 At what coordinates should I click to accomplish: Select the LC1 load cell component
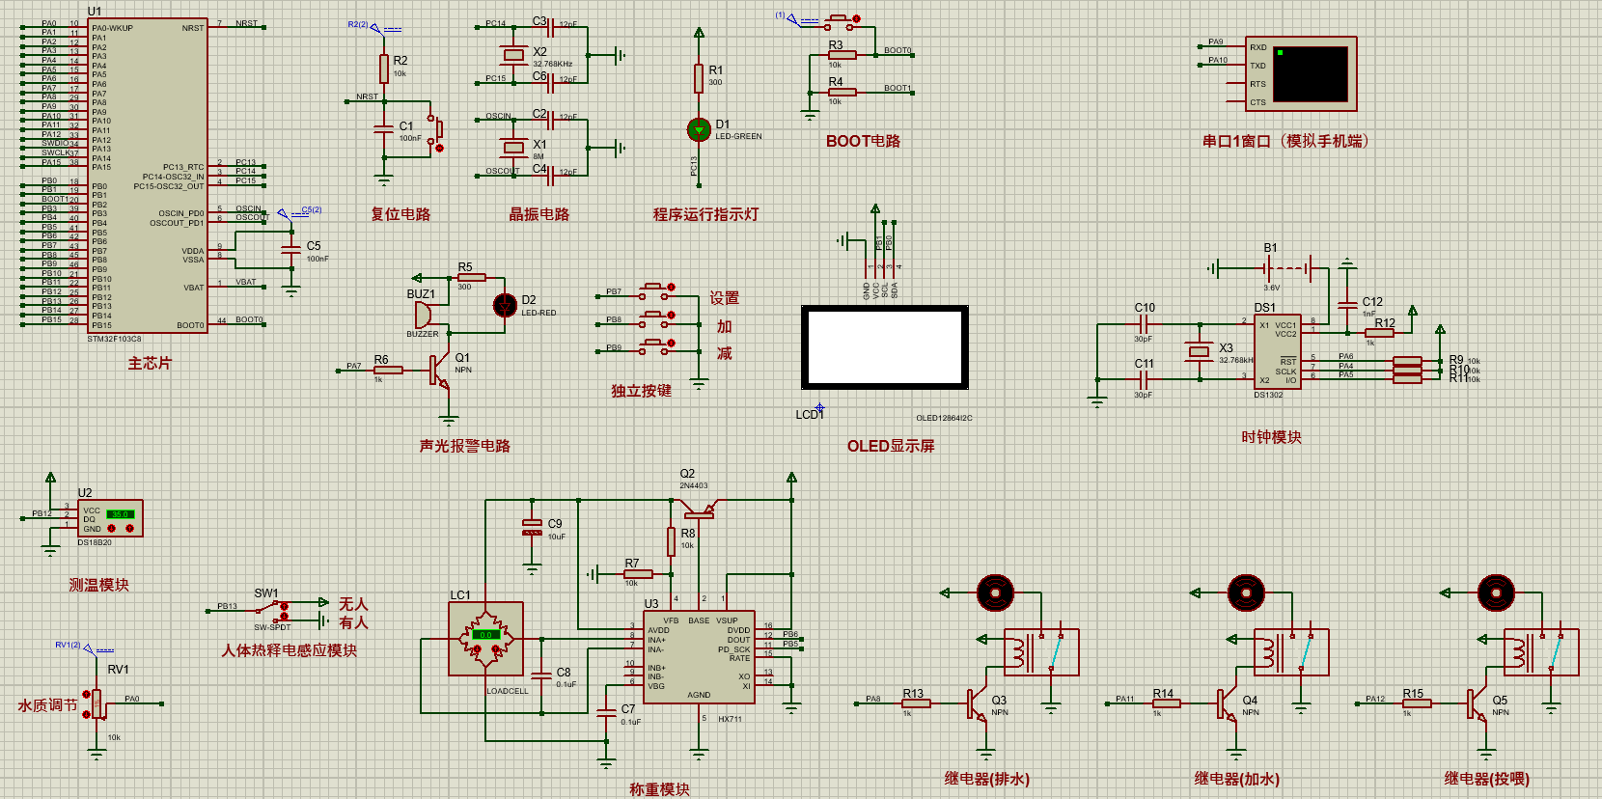pyautogui.click(x=486, y=639)
